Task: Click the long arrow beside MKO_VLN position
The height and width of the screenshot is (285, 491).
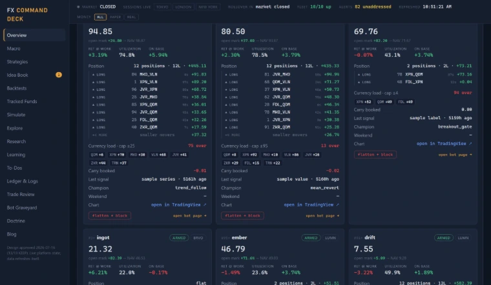Action: pos(93,74)
